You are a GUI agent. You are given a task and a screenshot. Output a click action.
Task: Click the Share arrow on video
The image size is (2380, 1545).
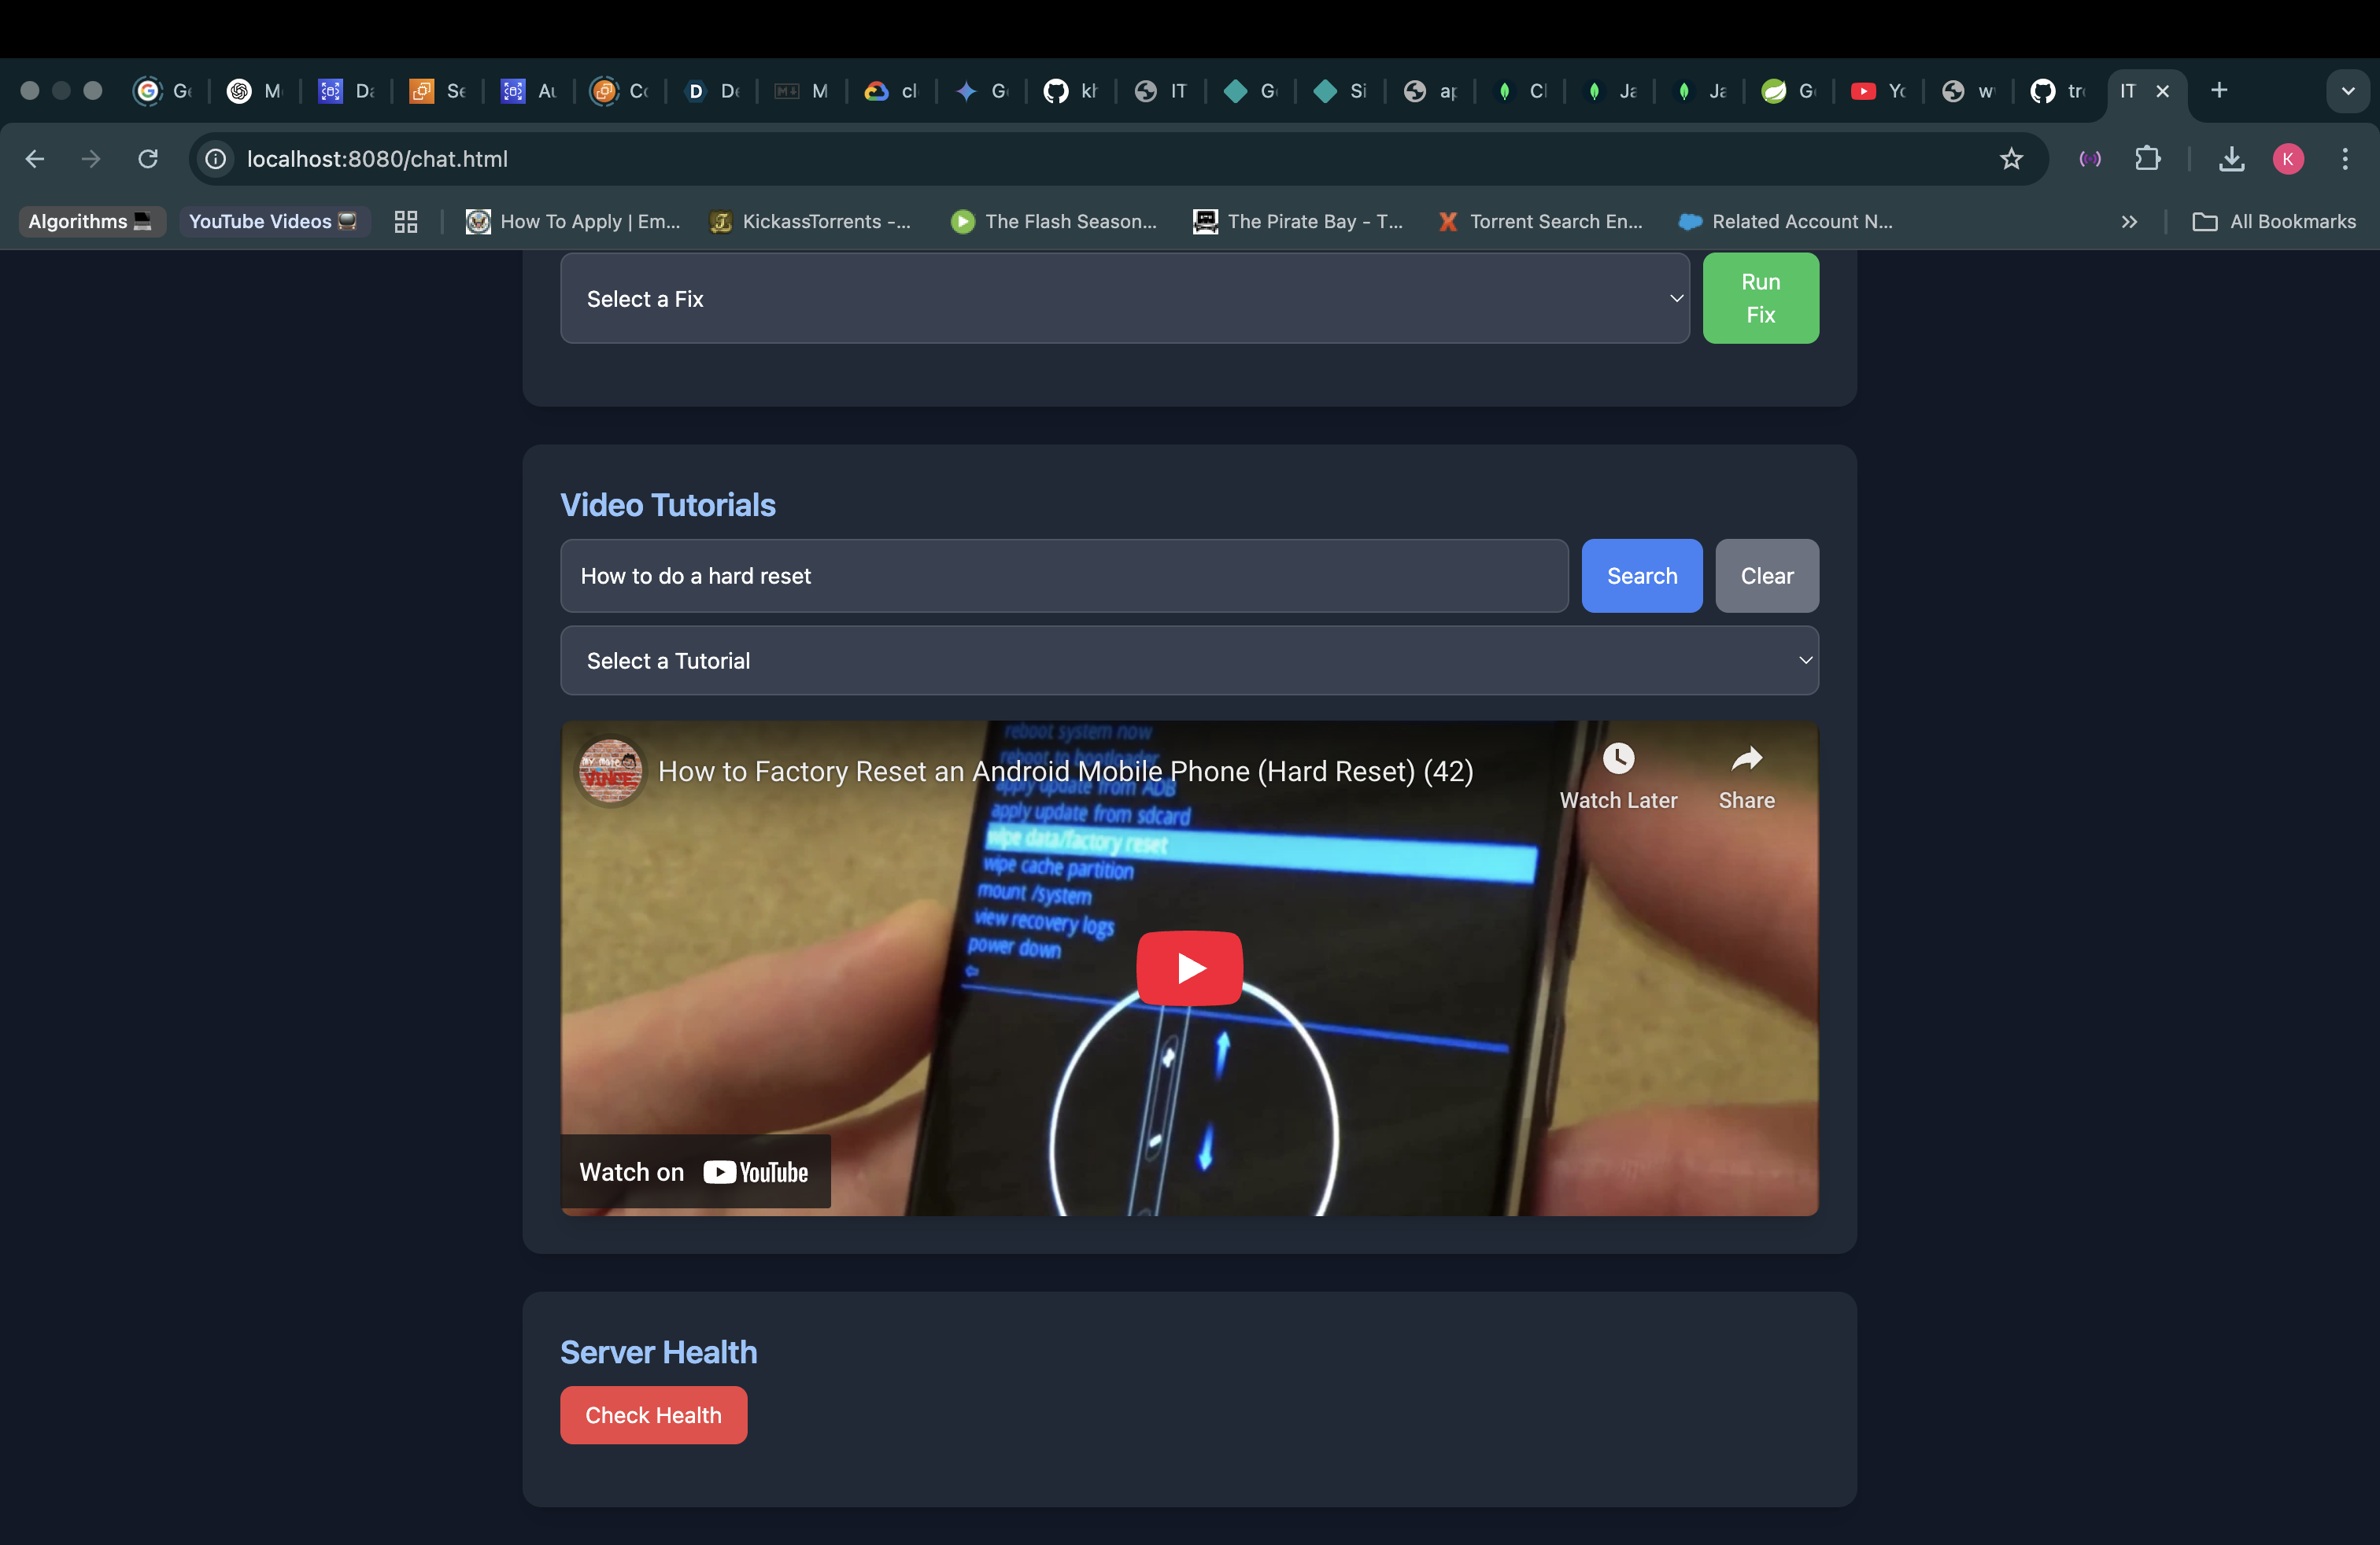click(1746, 759)
